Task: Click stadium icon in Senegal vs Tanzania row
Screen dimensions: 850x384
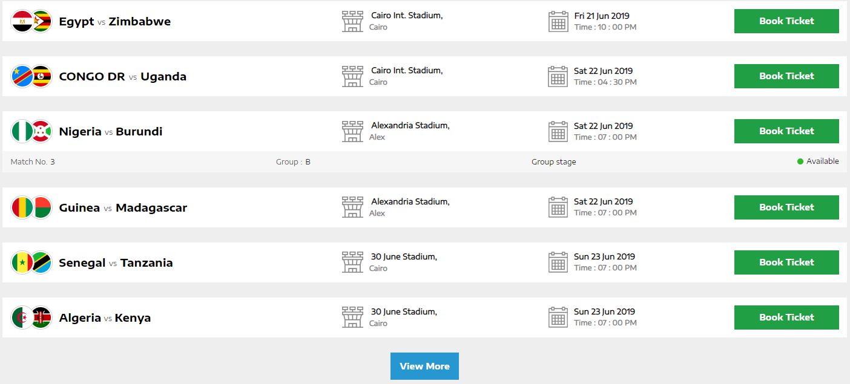Action: point(352,262)
